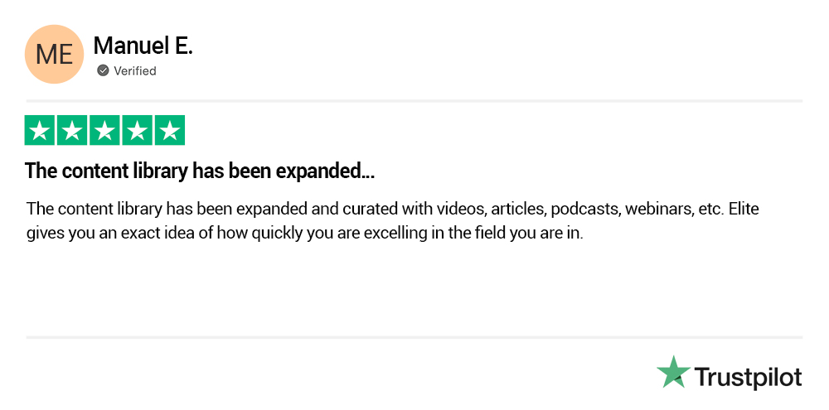
Task: Click the word "Elite" in the review
Action: coord(744,209)
